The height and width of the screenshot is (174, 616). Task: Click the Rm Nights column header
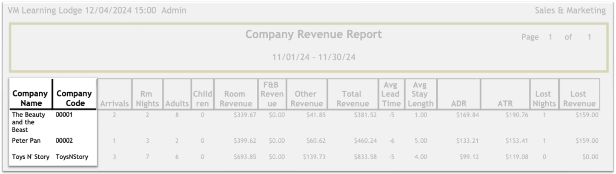[147, 99]
